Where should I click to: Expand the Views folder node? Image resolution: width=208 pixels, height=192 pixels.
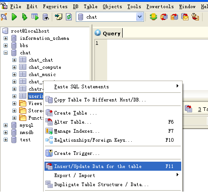click(14, 103)
